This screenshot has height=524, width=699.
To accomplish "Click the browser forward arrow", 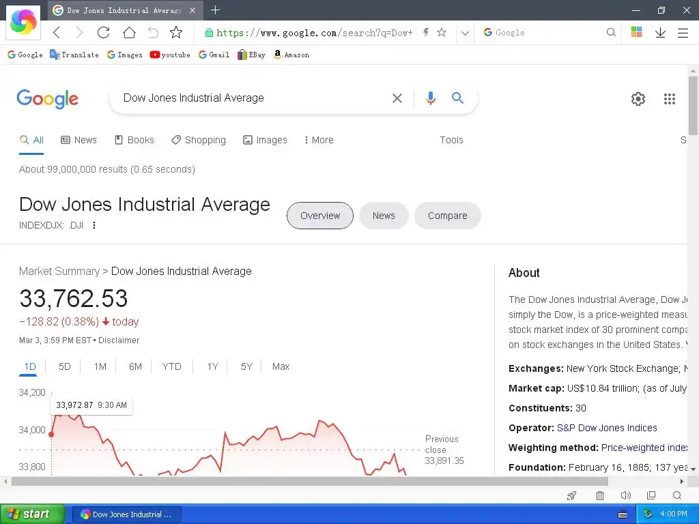I will click(79, 33).
